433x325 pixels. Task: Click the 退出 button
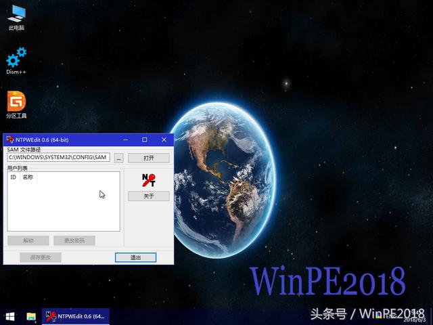135,257
